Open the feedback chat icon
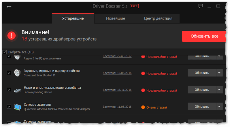 click(201, 6)
